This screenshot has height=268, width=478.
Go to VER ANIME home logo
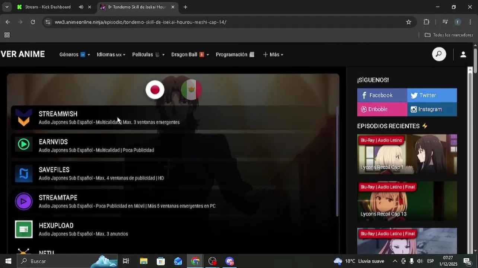coord(23,54)
